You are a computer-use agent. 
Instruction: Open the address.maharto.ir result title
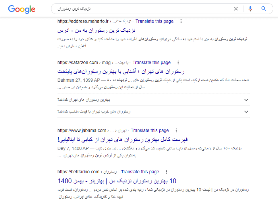(x=96, y=31)
